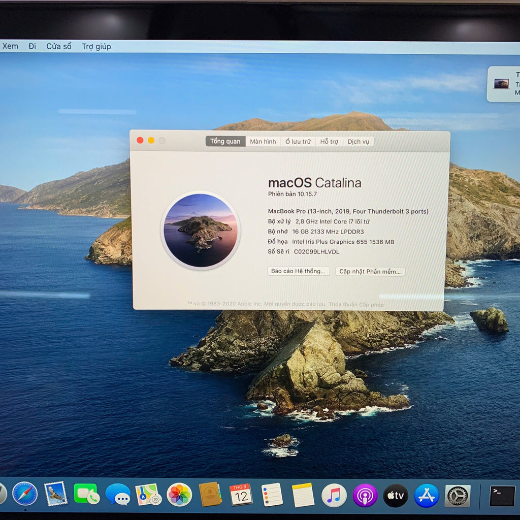This screenshot has height=520, width=520.
Task: Launch Music app from Dock
Action: (x=334, y=496)
